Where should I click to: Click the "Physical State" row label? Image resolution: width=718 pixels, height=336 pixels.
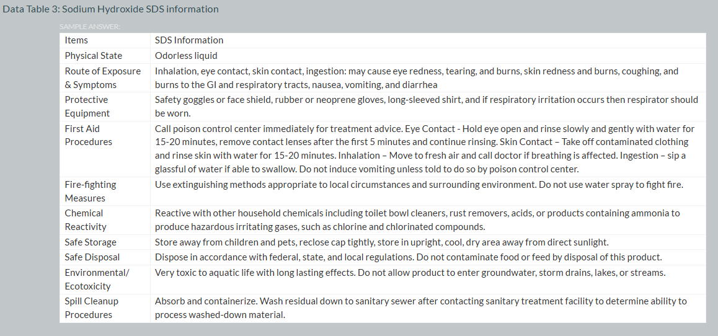94,56
